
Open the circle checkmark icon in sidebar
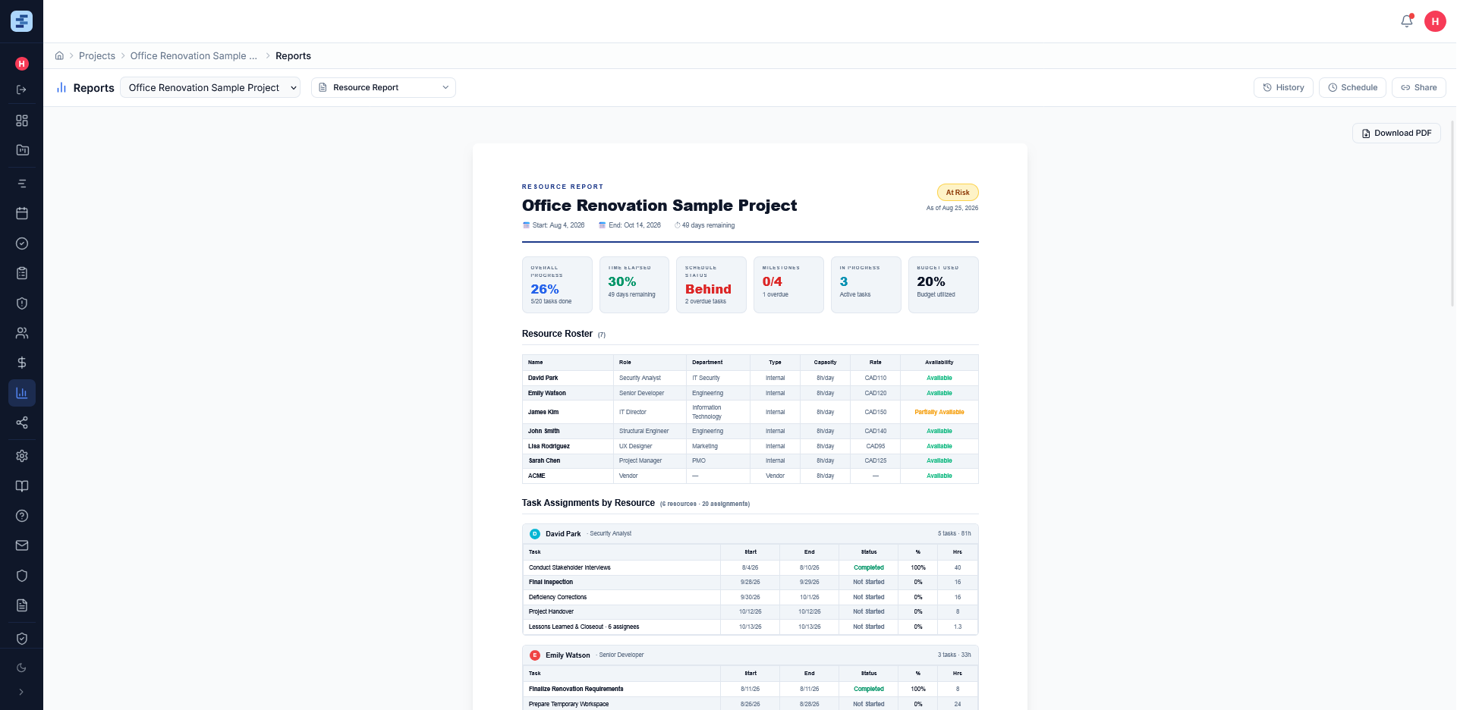pyautogui.click(x=22, y=243)
